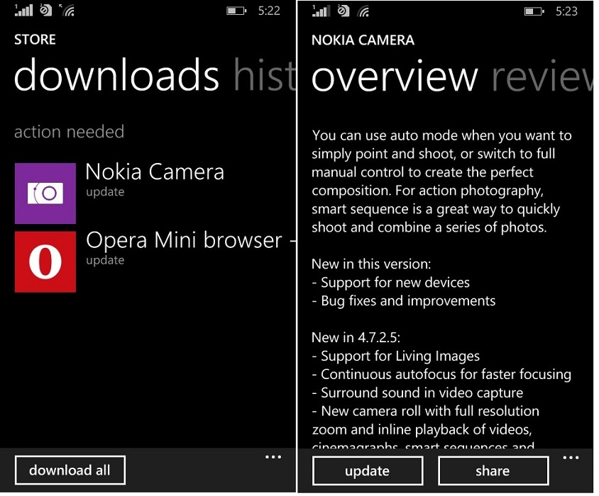Tap the second SIM icon on right screen
This screenshot has width=599, height=496.
(x=344, y=11)
